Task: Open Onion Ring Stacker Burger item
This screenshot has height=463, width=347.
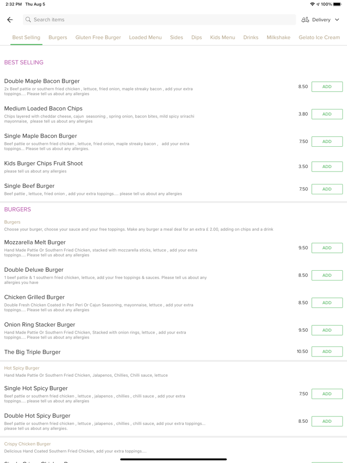Action: click(x=40, y=325)
